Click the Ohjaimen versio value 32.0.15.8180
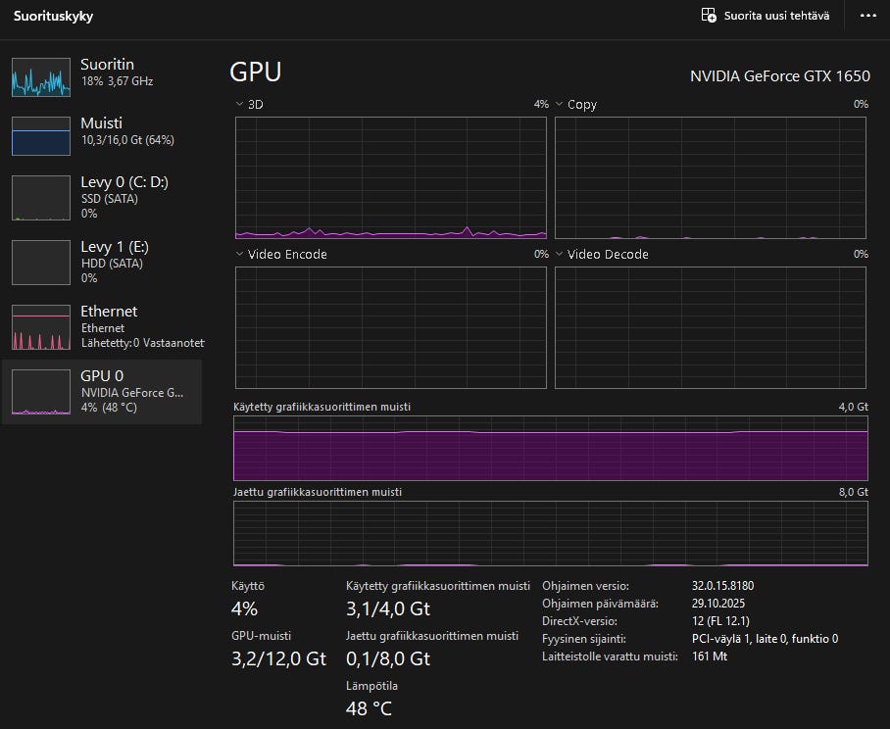This screenshot has width=890, height=729. (x=722, y=586)
